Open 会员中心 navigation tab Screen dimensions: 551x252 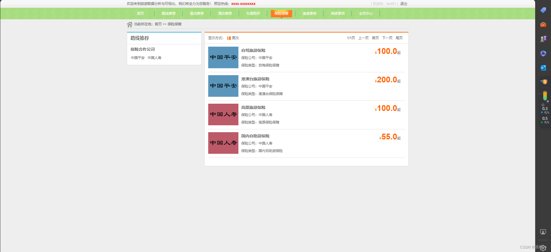pyautogui.click(x=366, y=14)
